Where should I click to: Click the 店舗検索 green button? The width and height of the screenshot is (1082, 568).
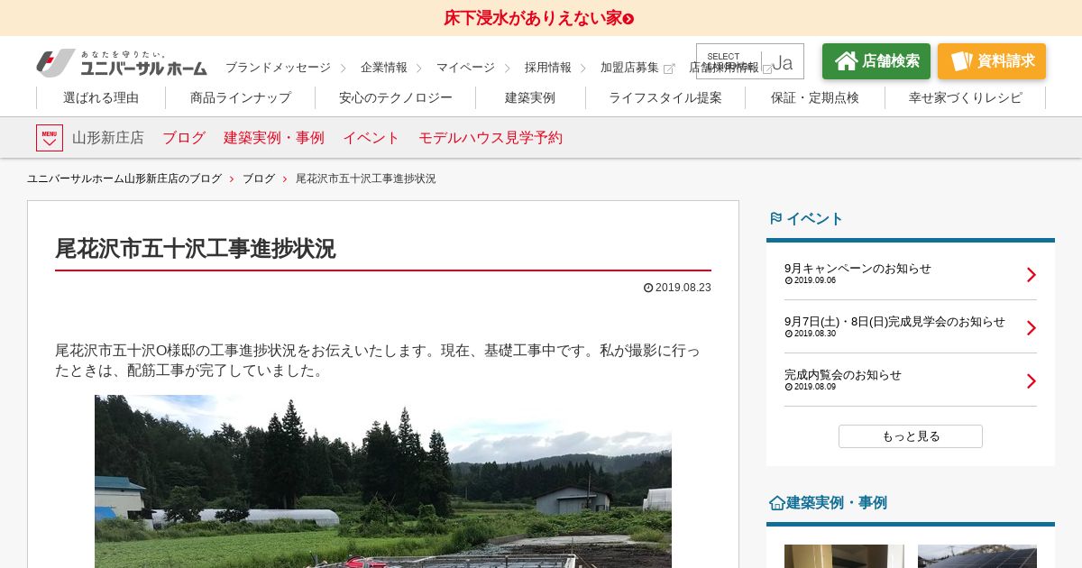pyautogui.click(x=876, y=61)
